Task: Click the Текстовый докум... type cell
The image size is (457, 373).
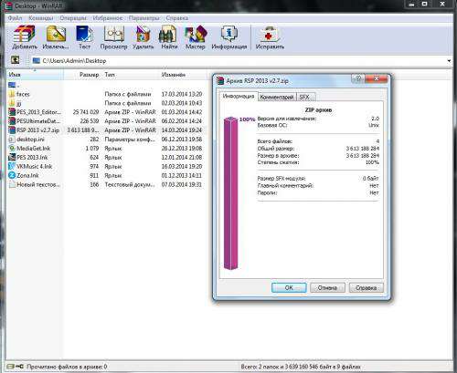Action: pyautogui.click(x=130, y=184)
